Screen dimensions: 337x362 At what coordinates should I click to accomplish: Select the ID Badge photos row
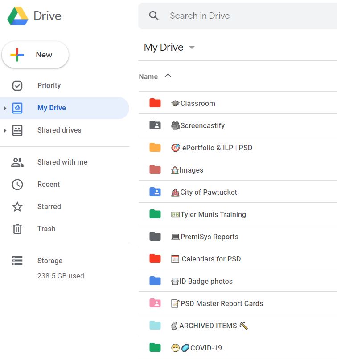238,281
